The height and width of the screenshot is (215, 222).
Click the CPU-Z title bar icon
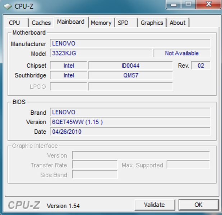coord(8,6)
